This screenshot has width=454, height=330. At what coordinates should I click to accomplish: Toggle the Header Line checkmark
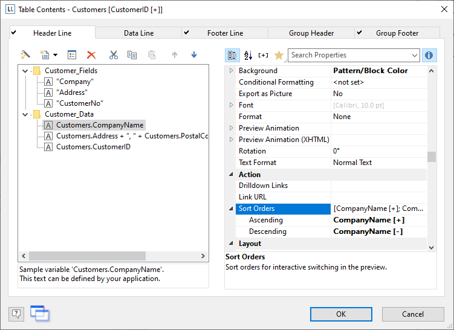(14, 33)
